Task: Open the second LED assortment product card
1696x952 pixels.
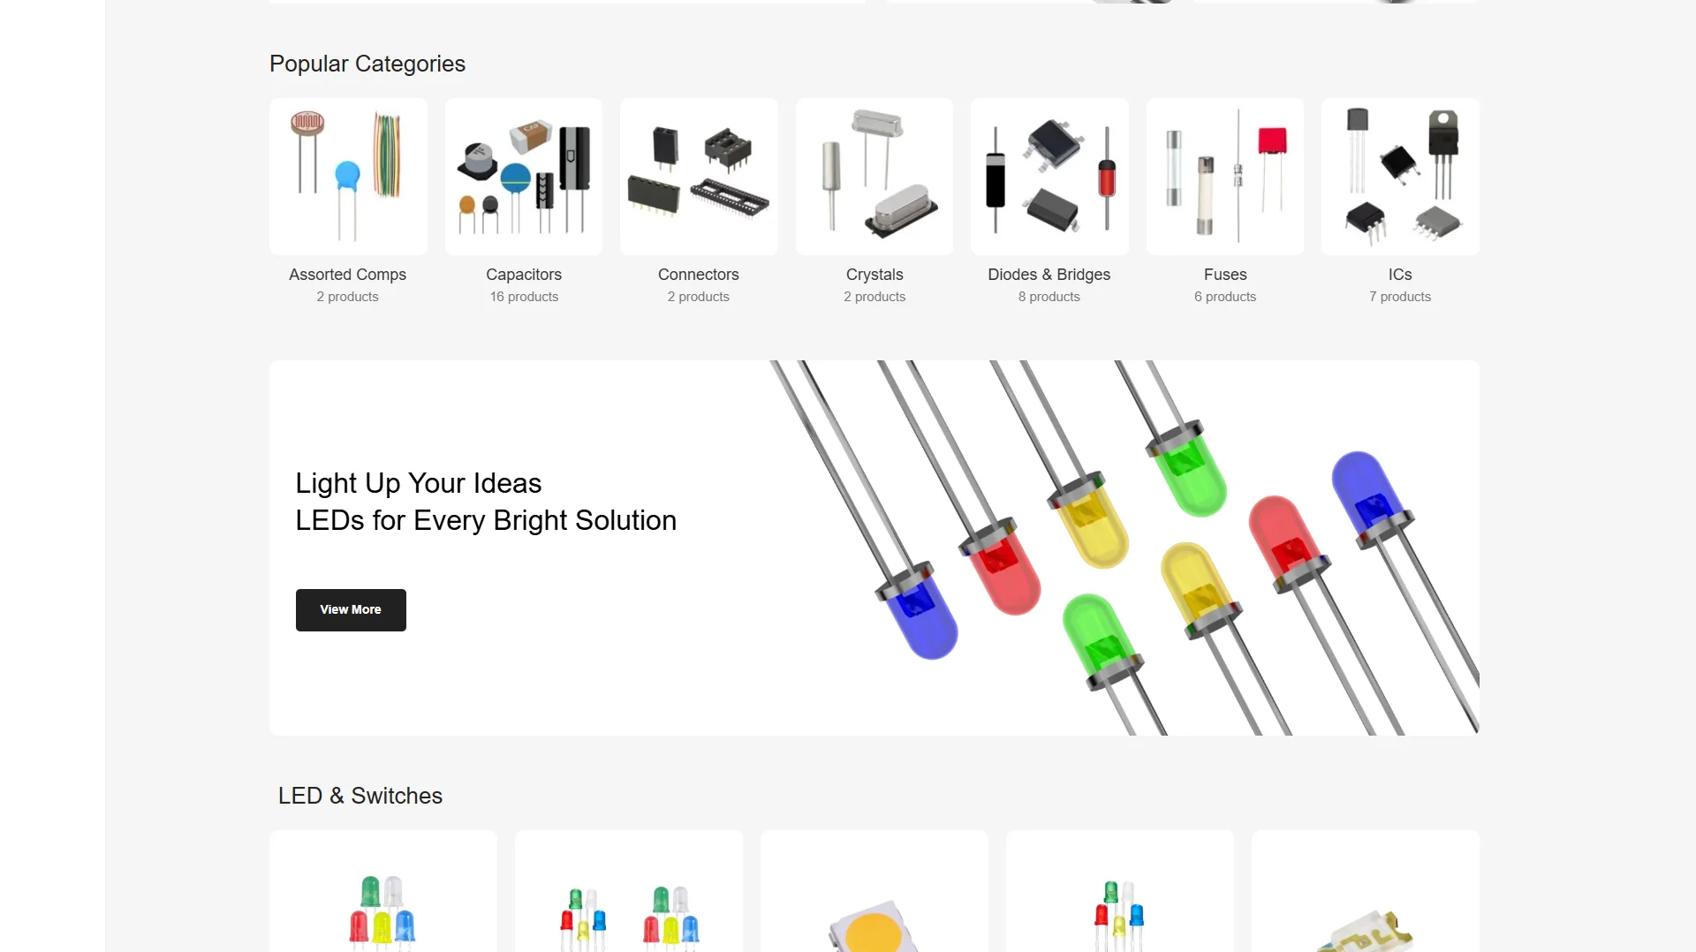Action: (x=629, y=891)
